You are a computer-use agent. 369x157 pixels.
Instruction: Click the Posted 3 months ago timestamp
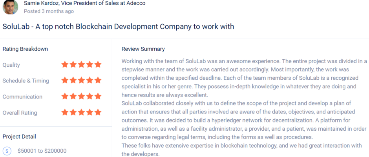tap(49, 11)
